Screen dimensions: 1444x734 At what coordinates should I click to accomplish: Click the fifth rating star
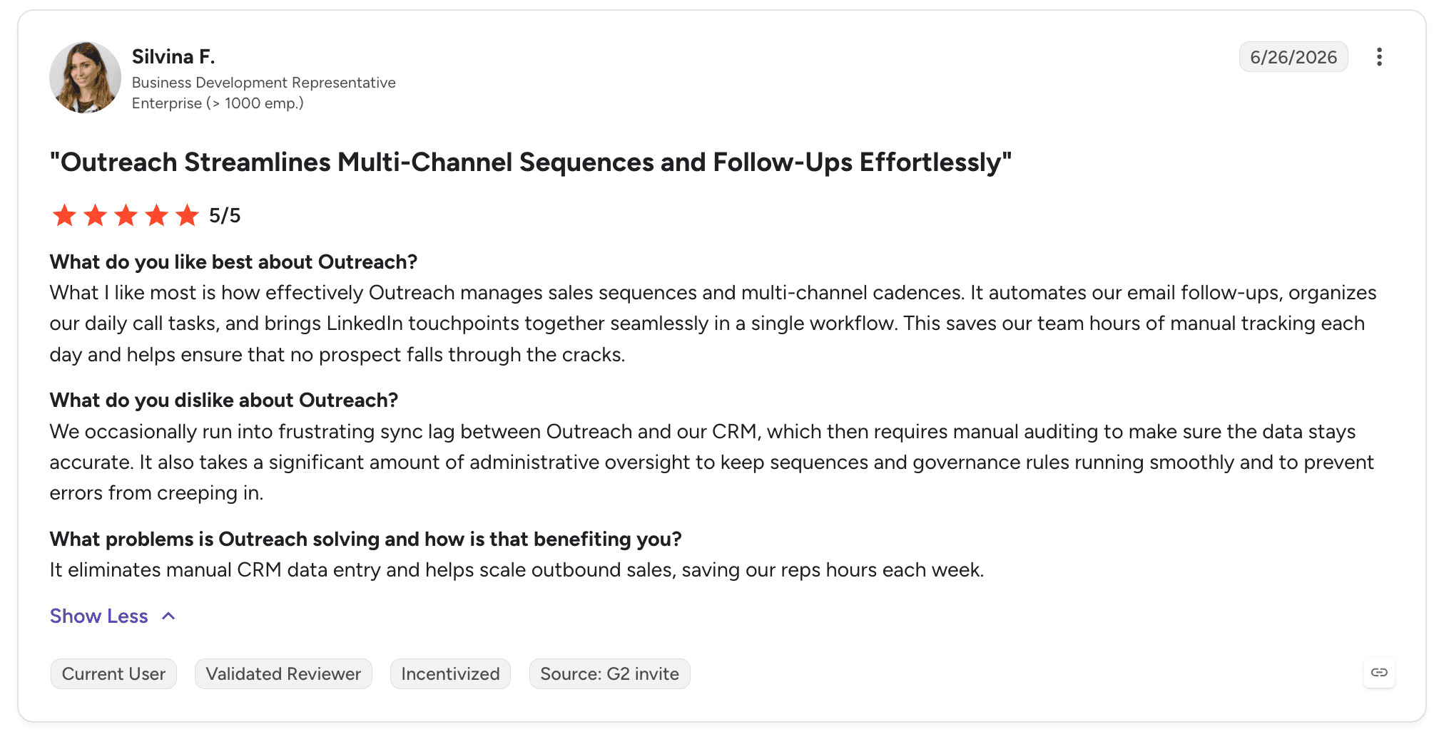click(x=187, y=214)
